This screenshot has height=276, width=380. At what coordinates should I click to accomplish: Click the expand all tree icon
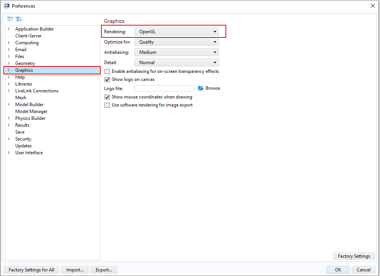19,19
